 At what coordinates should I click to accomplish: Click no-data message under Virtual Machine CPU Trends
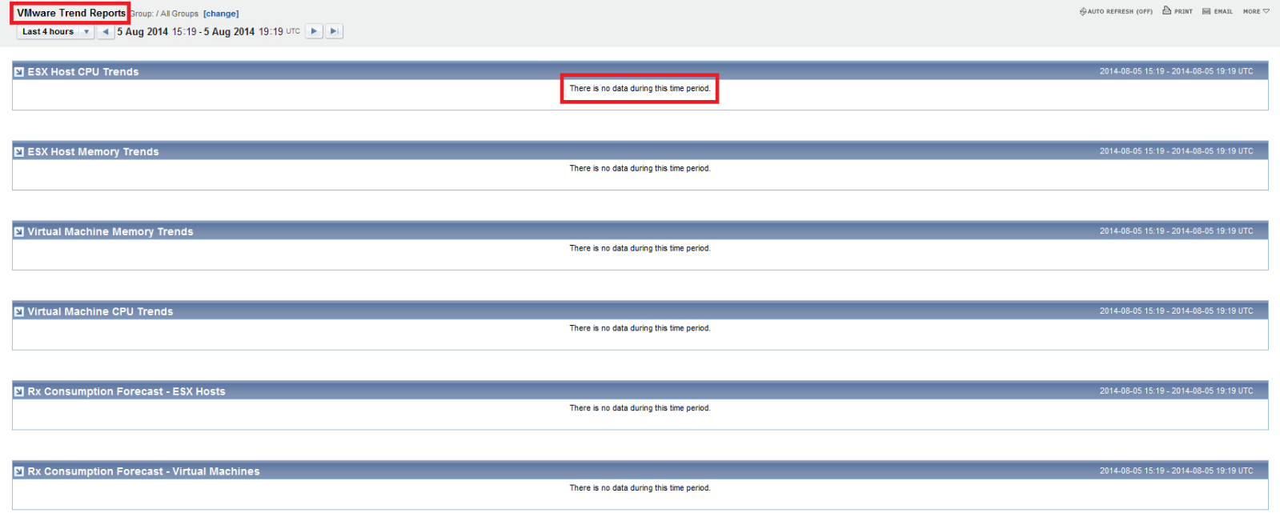coord(640,329)
